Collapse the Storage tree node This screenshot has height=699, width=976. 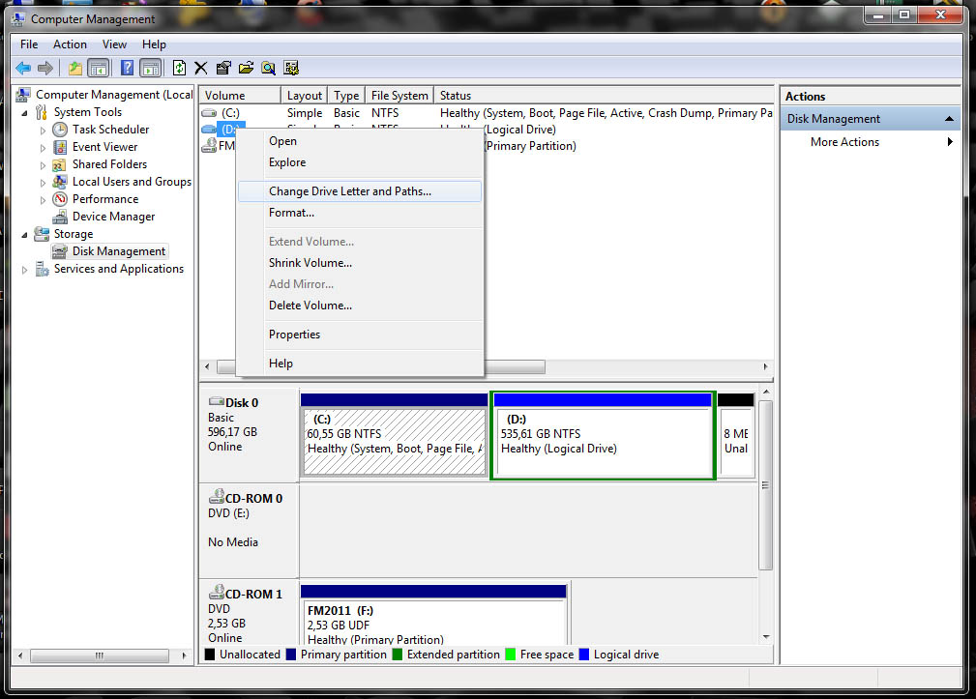(x=25, y=234)
